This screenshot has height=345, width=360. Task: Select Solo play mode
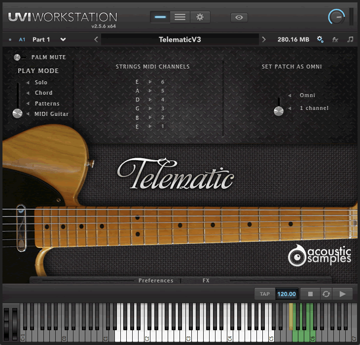pos(41,82)
